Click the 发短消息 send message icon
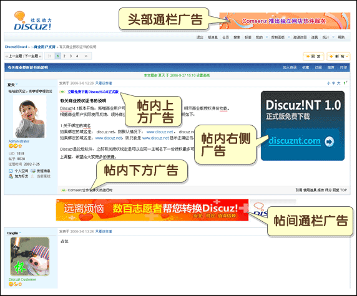 click(33, 171)
